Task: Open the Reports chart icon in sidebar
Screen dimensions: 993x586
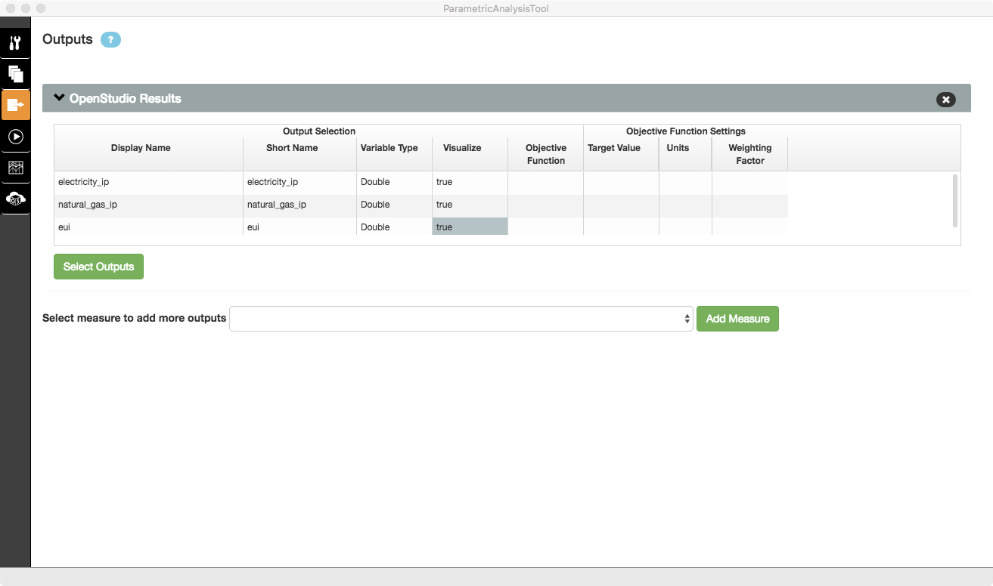Action: point(15,168)
